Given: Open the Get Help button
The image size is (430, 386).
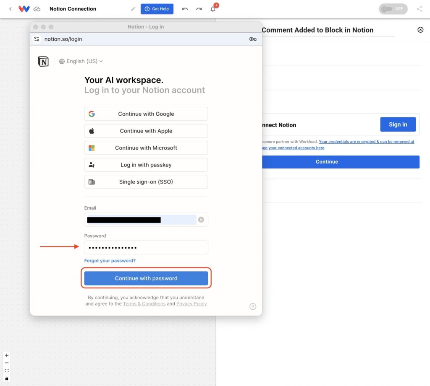Looking at the screenshot, I should click(x=157, y=9).
